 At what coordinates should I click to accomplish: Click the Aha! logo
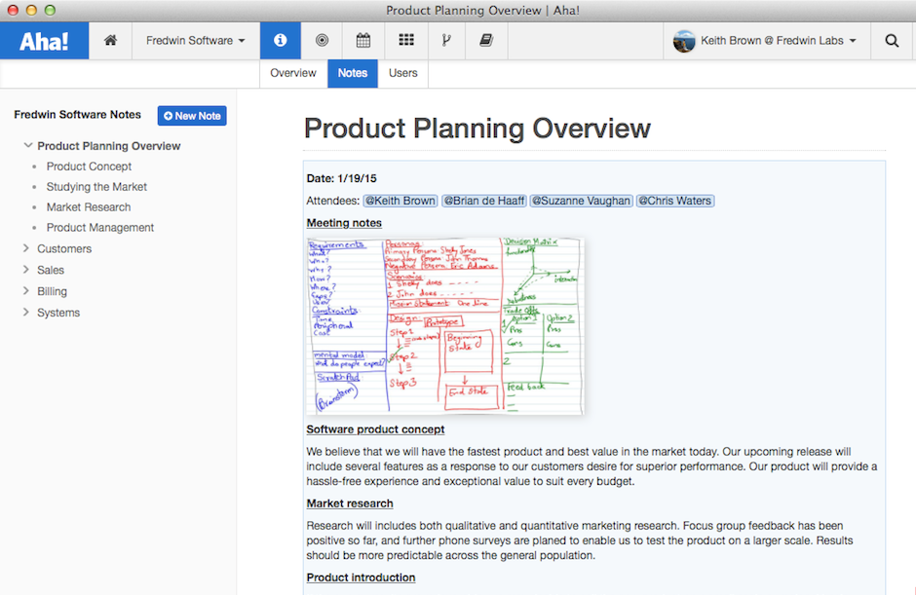click(43, 40)
